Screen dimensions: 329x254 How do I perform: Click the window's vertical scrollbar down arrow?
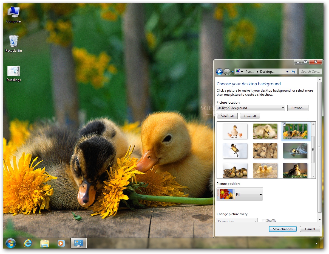click(320, 220)
